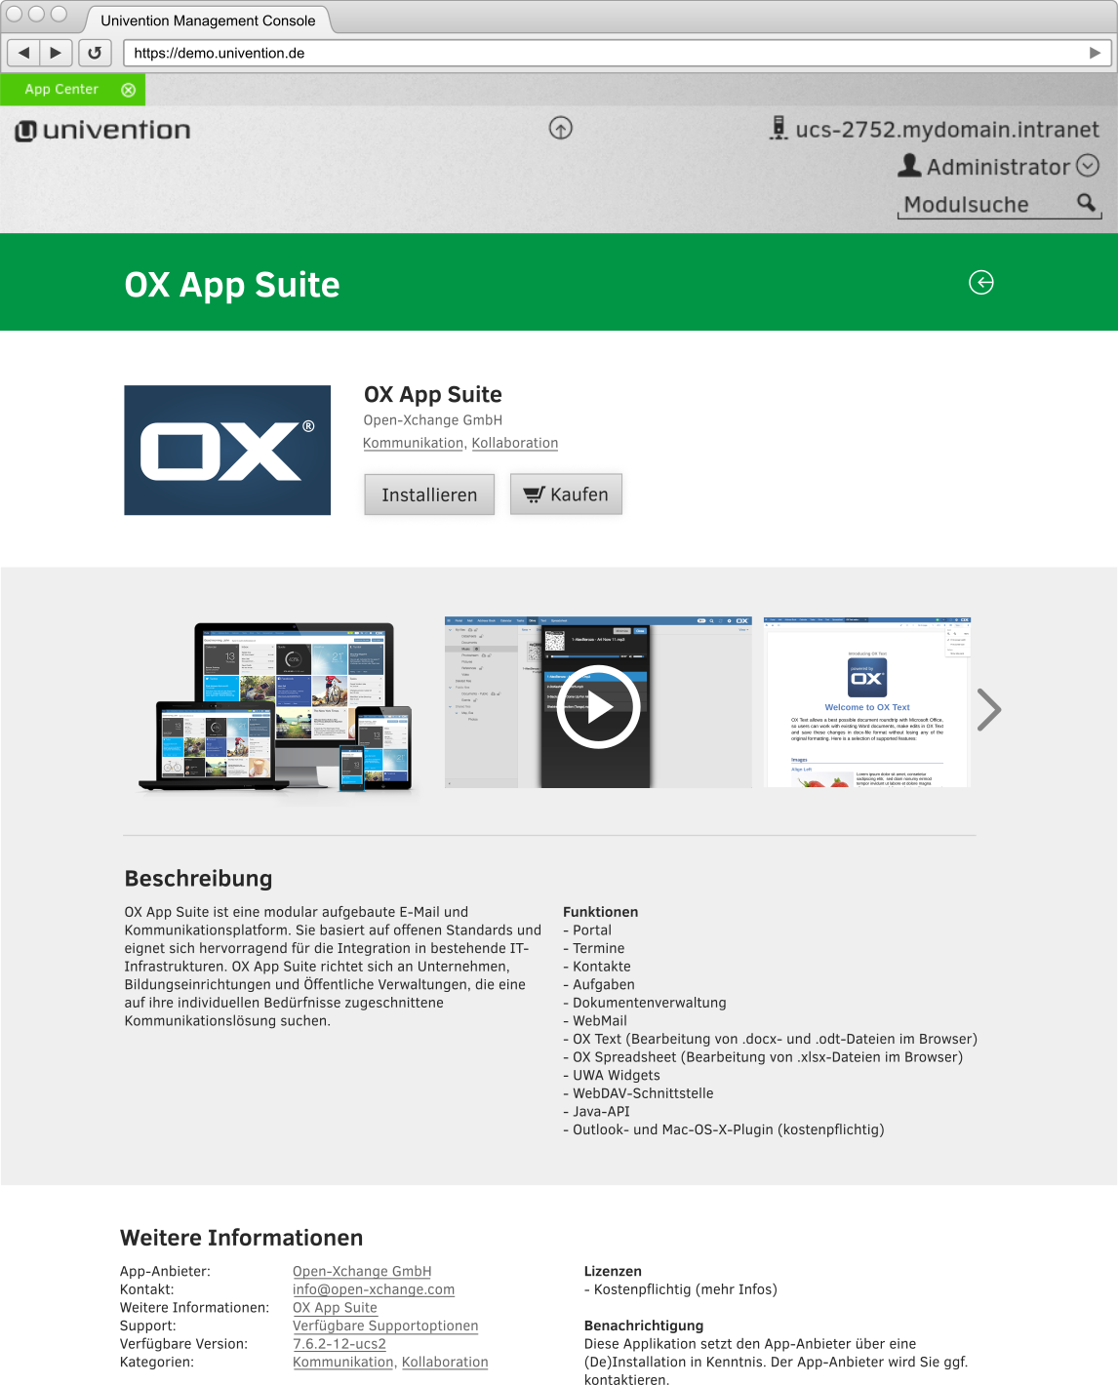Open the info@open-xchange.com contact link

pyautogui.click(x=374, y=1289)
